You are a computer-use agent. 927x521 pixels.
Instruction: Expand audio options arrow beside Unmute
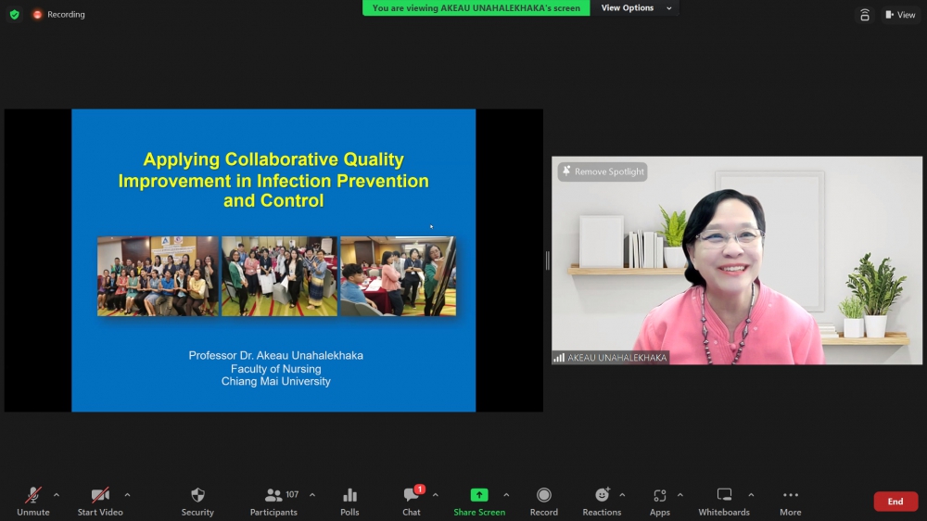coord(57,495)
